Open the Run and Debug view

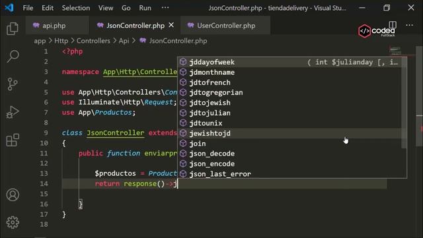pyautogui.click(x=13, y=112)
